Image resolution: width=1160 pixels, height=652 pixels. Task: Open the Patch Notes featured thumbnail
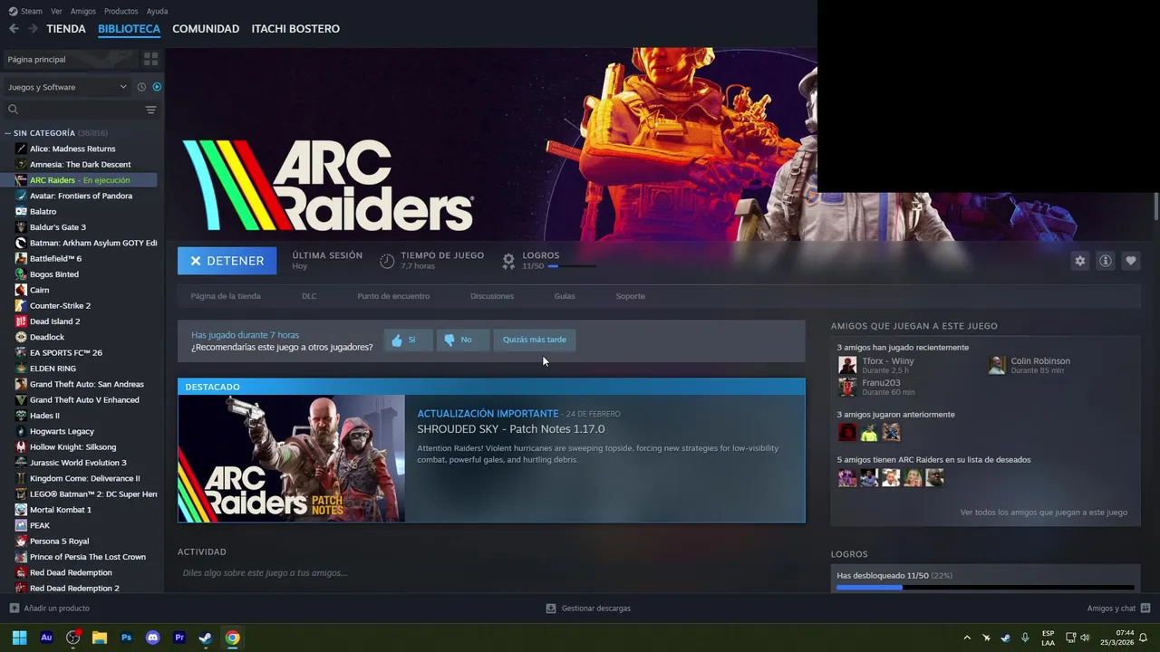292,458
